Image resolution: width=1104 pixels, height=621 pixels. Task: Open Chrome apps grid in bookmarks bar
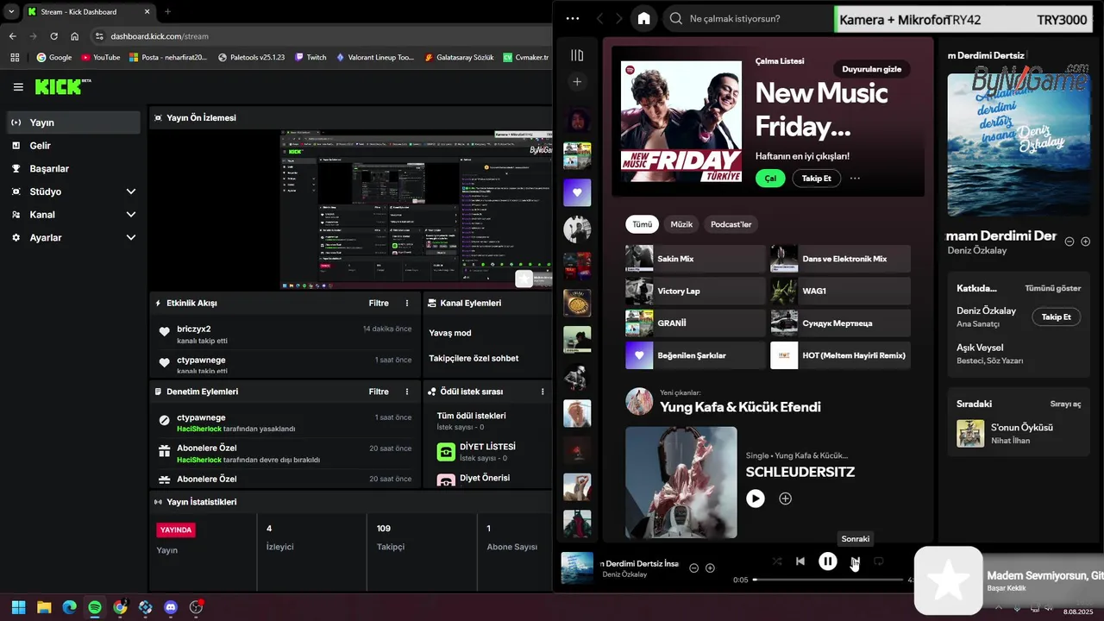tap(15, 57)
